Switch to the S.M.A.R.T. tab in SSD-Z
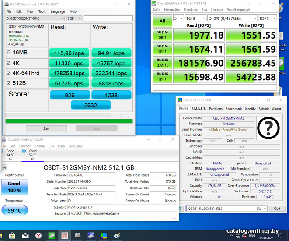The height and width of the screenshot is (241, 289). tap(198, 109)
